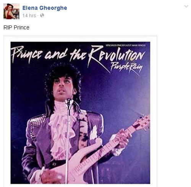Click 'Prince and the Revolution' title on cover

[78, 54]
